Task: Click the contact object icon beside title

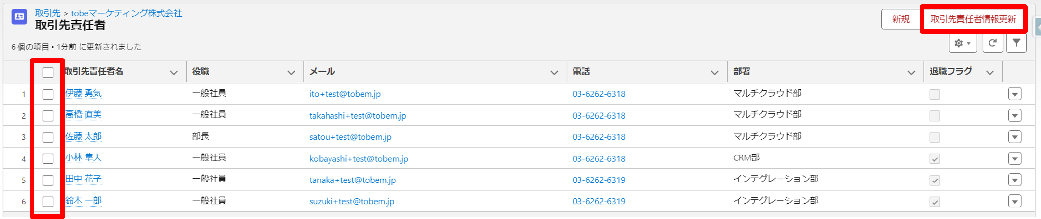Action: point(19,17)
